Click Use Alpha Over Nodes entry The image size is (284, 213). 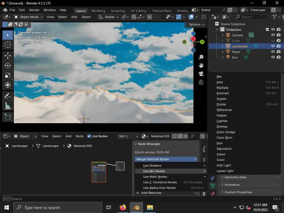click(159, 188)
